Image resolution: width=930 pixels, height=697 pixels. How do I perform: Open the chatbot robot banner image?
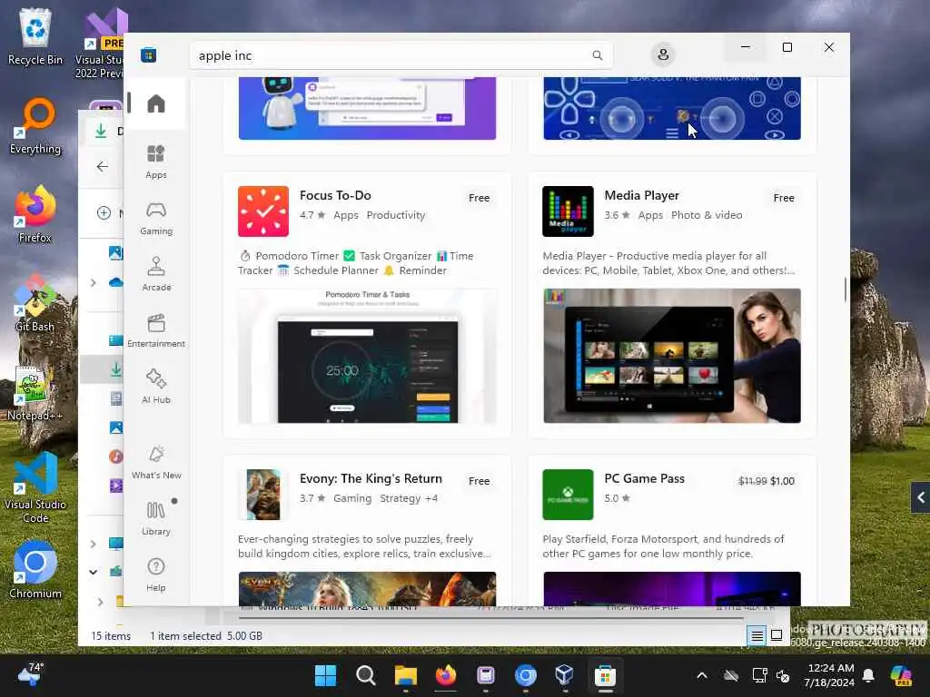point(367,109)
